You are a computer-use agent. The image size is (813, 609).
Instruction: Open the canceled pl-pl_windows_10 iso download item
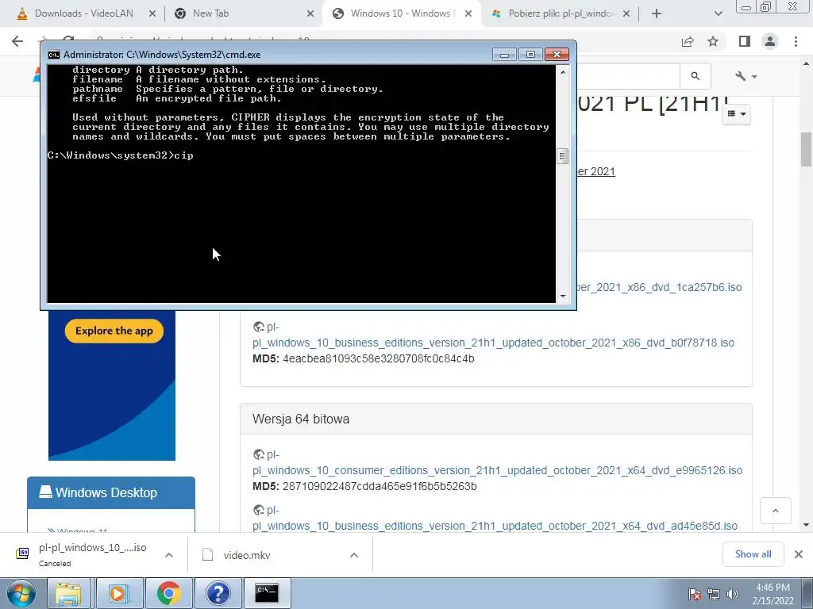[83, 554]
